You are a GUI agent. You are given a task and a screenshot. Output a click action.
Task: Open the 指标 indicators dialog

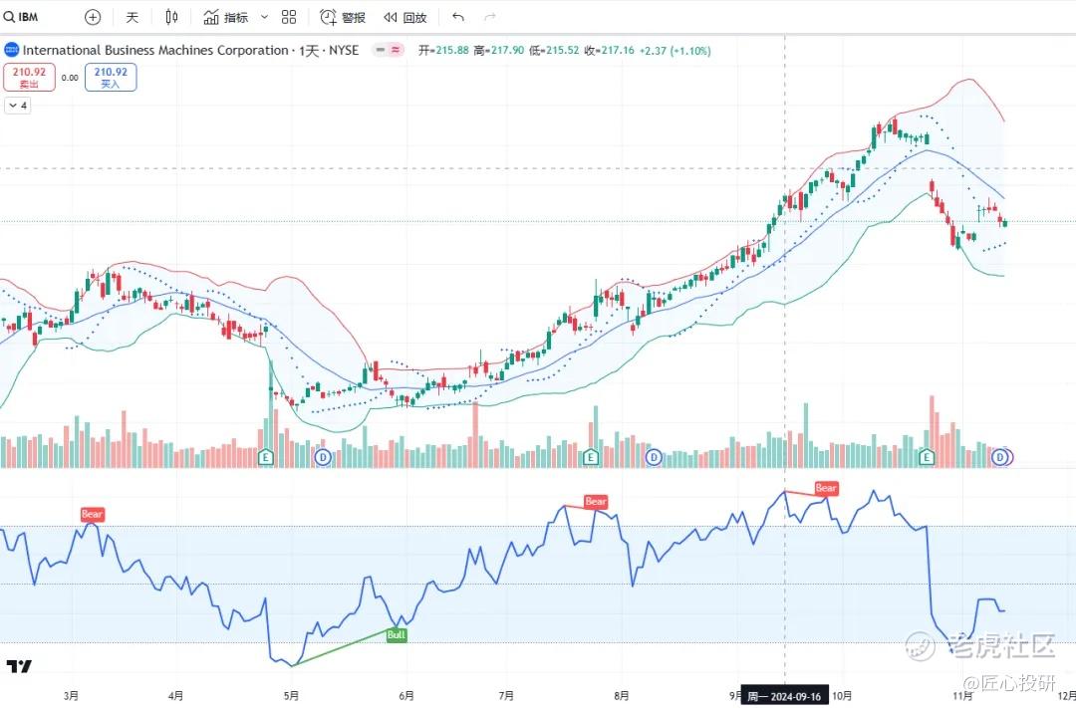click(226, 17)
